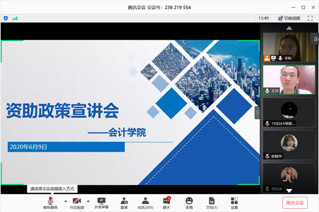The width and height of the screenshot is (319, 212).
Task: Click the green microphone icon on 王沣's tile
Action: point(267,91)
